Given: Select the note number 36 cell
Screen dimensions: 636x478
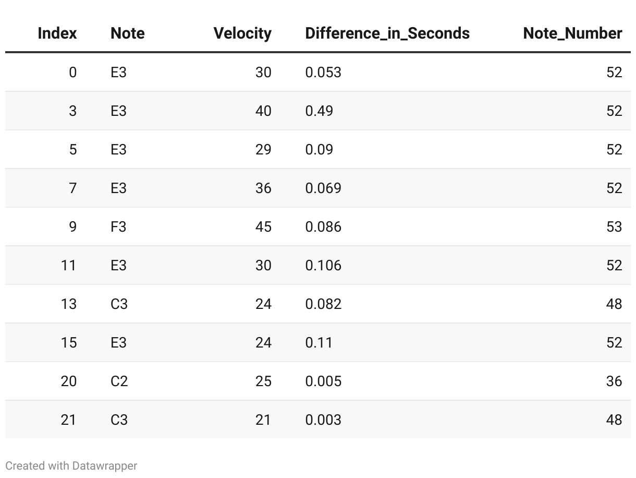Looking at the screenshot, I should pyautogui.click(x=614, y=381).
